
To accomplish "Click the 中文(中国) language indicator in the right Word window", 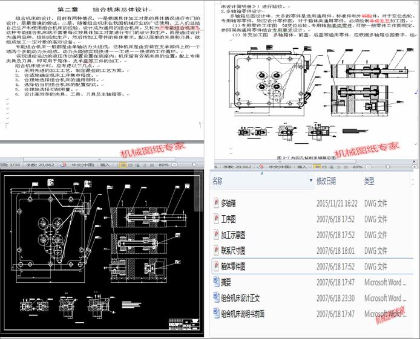I will coord(280,167).
